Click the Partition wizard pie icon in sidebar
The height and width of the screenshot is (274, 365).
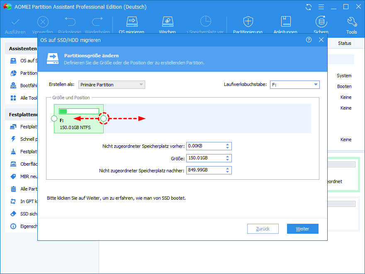(13, 73)
